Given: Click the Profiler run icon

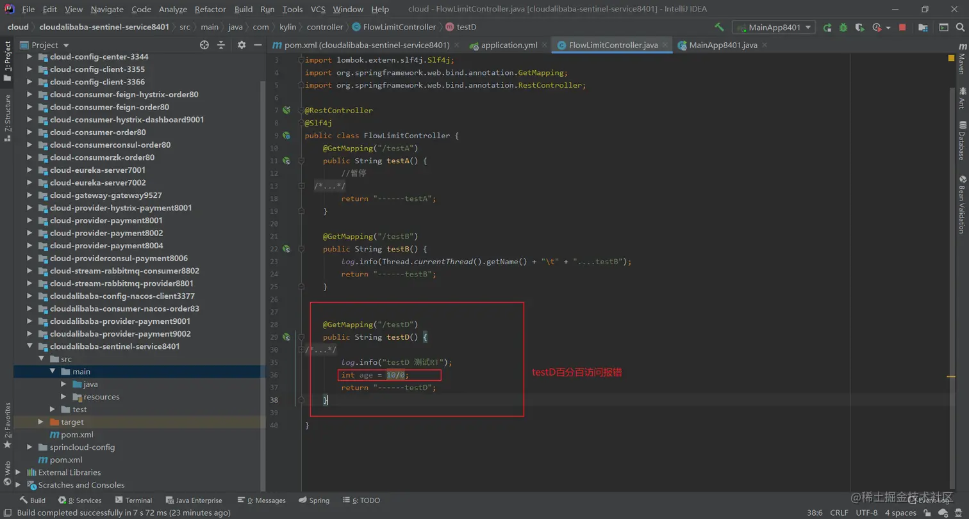Looking at the screenshot, I should point(877,28).
